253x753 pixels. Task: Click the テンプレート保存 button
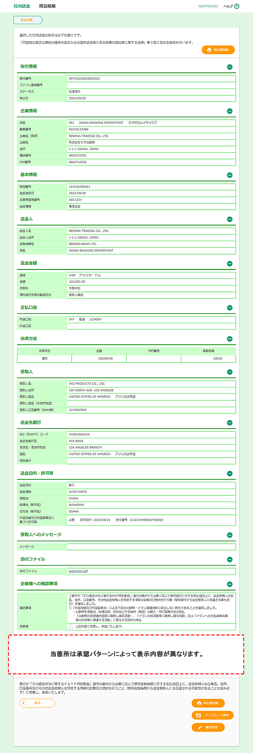click(x=213, y=715)
